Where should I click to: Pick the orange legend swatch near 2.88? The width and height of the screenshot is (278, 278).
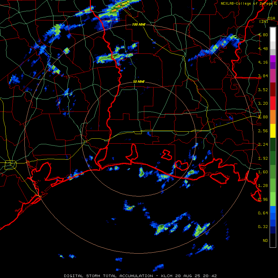pyautogui.click(x=273, y=117)
